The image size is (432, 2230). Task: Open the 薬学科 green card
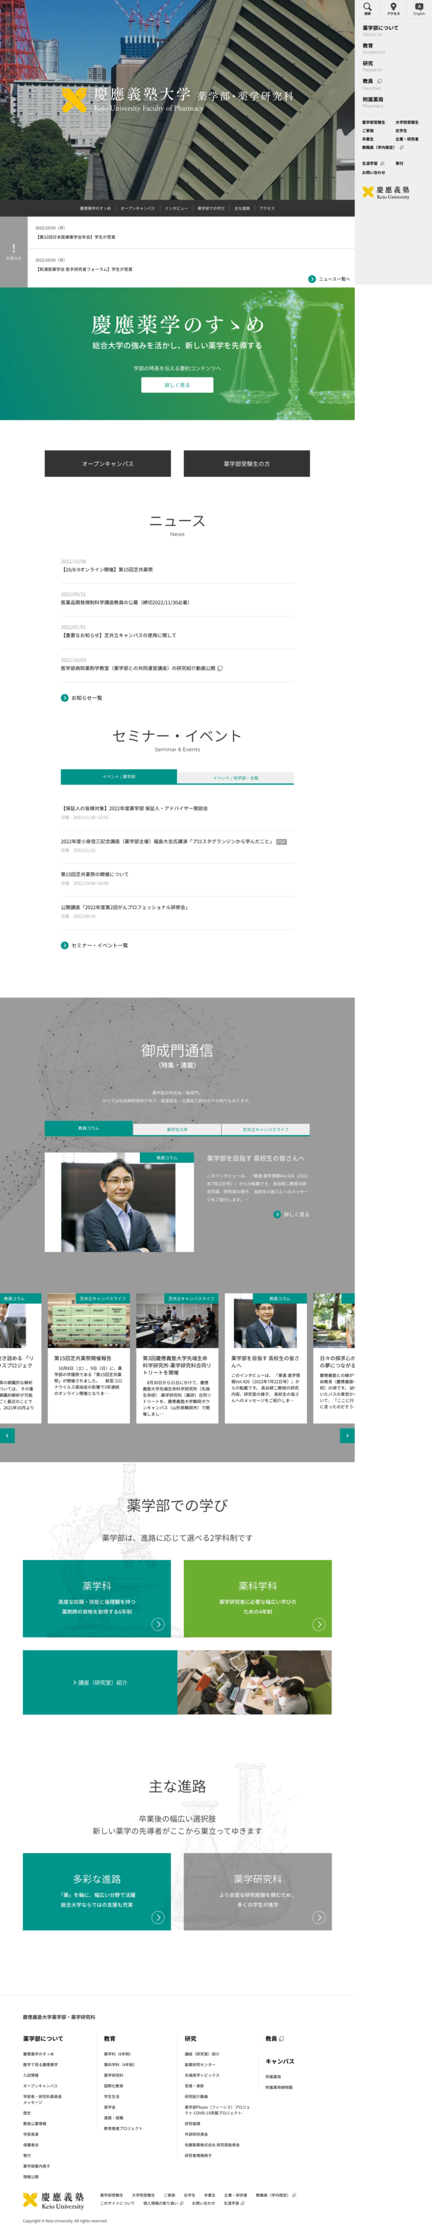click(x=97, y=1599)
